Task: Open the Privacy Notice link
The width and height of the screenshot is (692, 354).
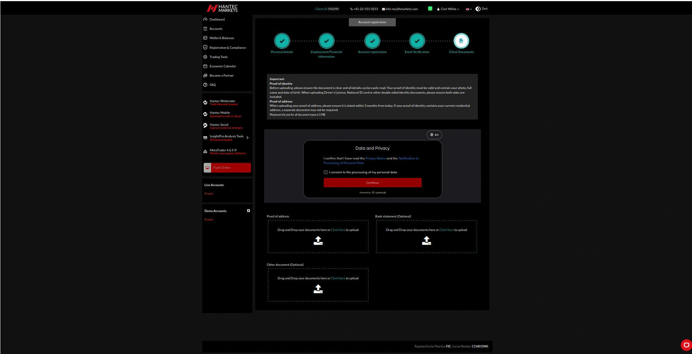Action: tap(375, 158)
